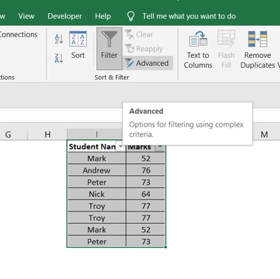Clear the current filter
The height and width of the screenshot is (279, 280).
click(139, 35)
